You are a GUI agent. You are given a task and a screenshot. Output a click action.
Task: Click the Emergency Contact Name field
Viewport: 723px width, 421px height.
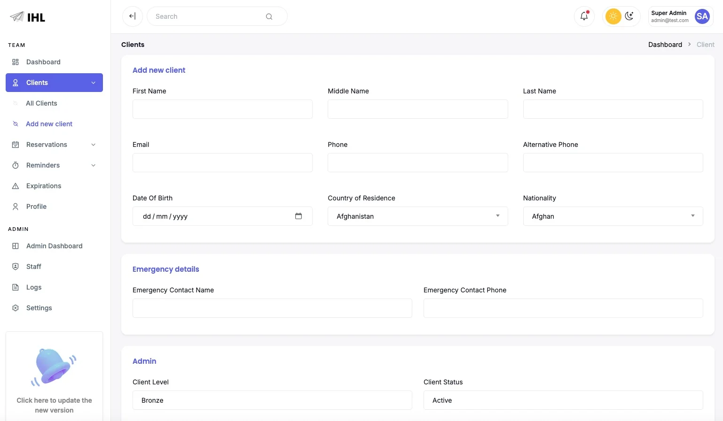tap(272, 308)
